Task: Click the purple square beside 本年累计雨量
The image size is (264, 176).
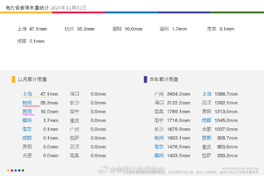Action: click(x=145, y=80)
